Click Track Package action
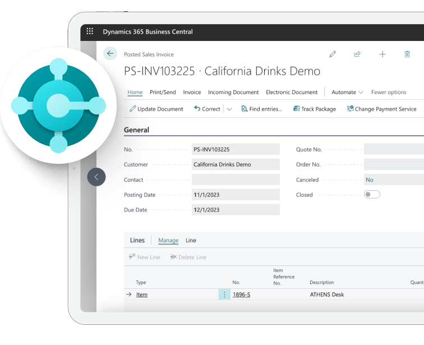 tap(315, 109)
